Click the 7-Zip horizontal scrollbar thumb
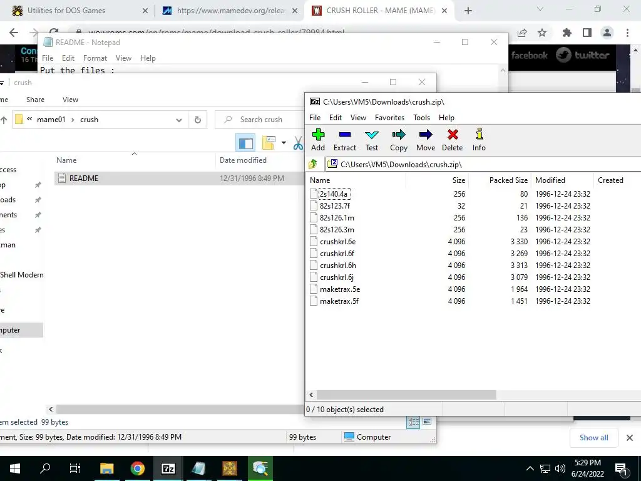Image resolution: width=641 pixels, height=481 pixels. 406,395
